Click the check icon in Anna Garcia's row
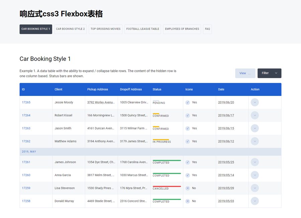 pyautogui.click(x=188, y=175)
